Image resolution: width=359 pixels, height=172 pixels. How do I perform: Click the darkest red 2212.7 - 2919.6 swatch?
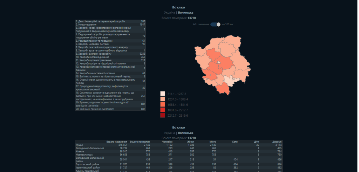click(x=163, y=115)
